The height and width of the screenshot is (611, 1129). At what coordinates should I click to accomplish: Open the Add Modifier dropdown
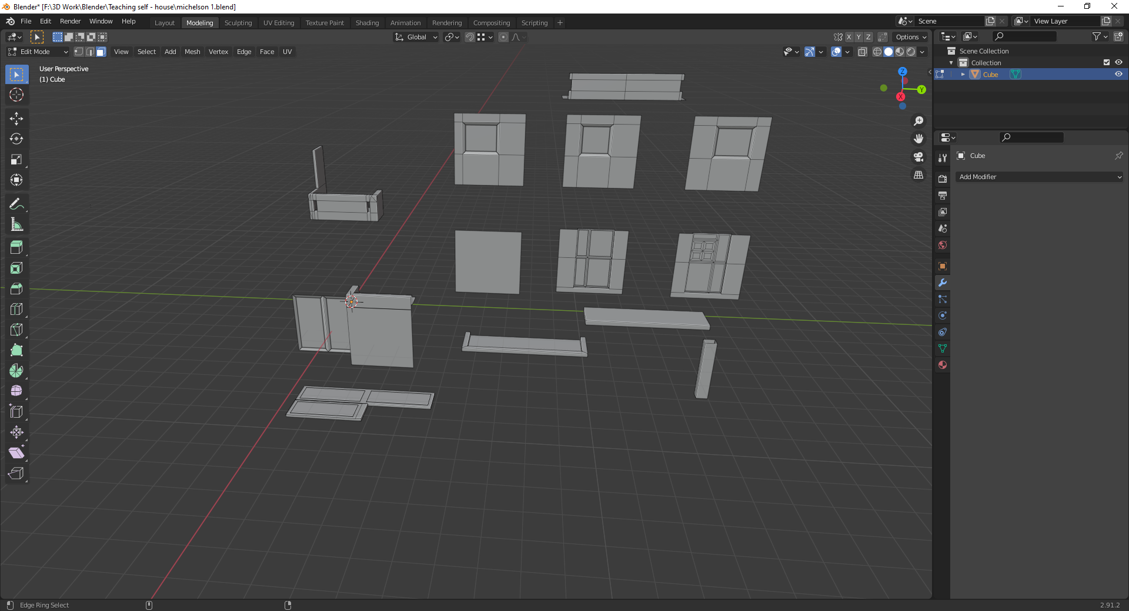coord(1039,177)
